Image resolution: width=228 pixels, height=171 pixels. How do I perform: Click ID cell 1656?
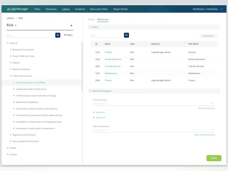click(x=97, y=80)
